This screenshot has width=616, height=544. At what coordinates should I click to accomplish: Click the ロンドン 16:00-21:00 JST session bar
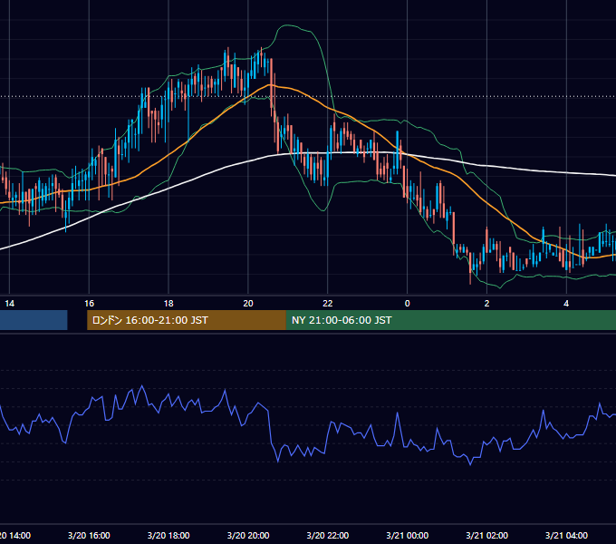click(x=187, y=320)
